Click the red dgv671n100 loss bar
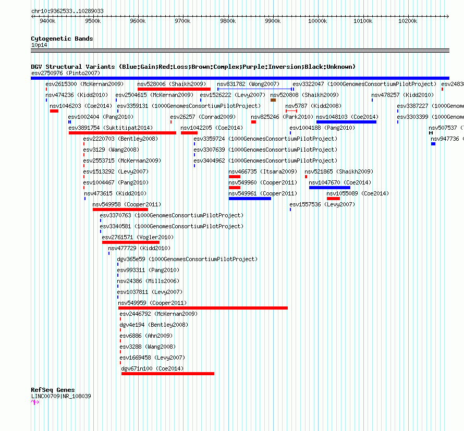Viewport: 464px width, 431px height. coord(168,374)
